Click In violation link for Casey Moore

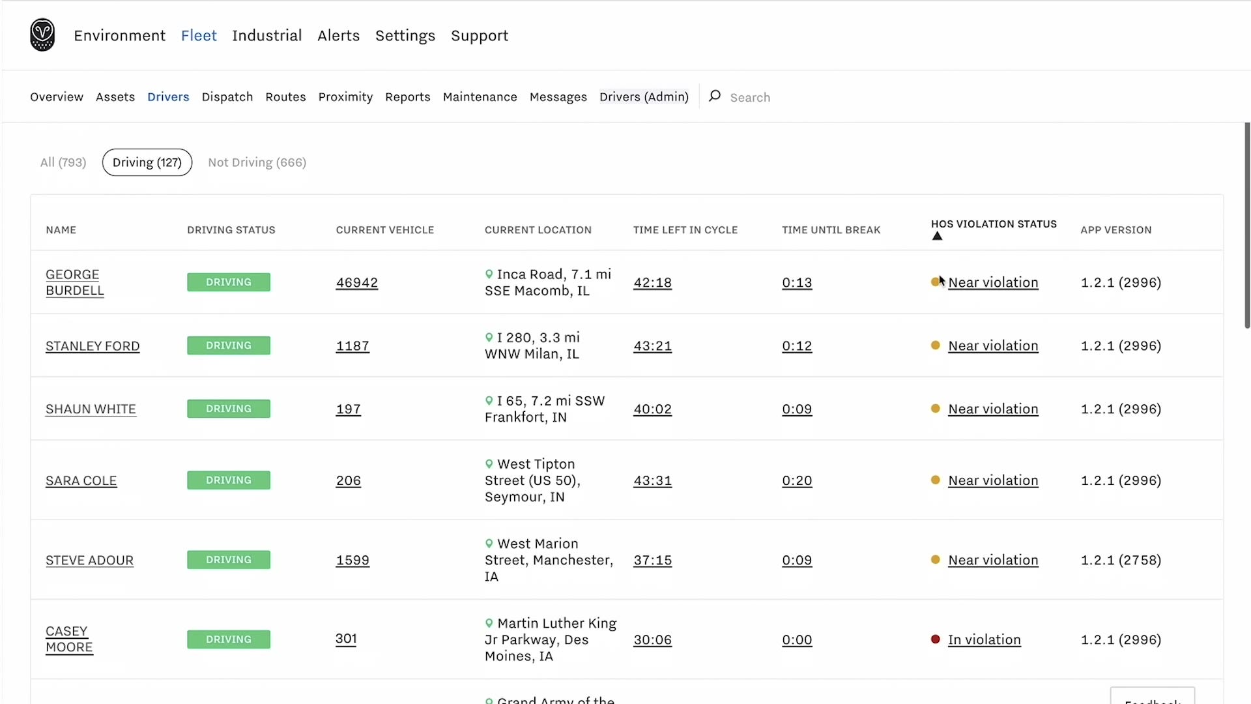pos(984,639)
